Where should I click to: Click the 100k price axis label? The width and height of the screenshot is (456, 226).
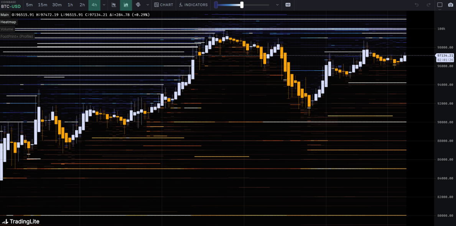point(441,29)
